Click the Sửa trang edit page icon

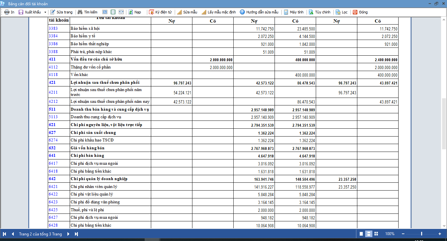click(x=53, y=12)
